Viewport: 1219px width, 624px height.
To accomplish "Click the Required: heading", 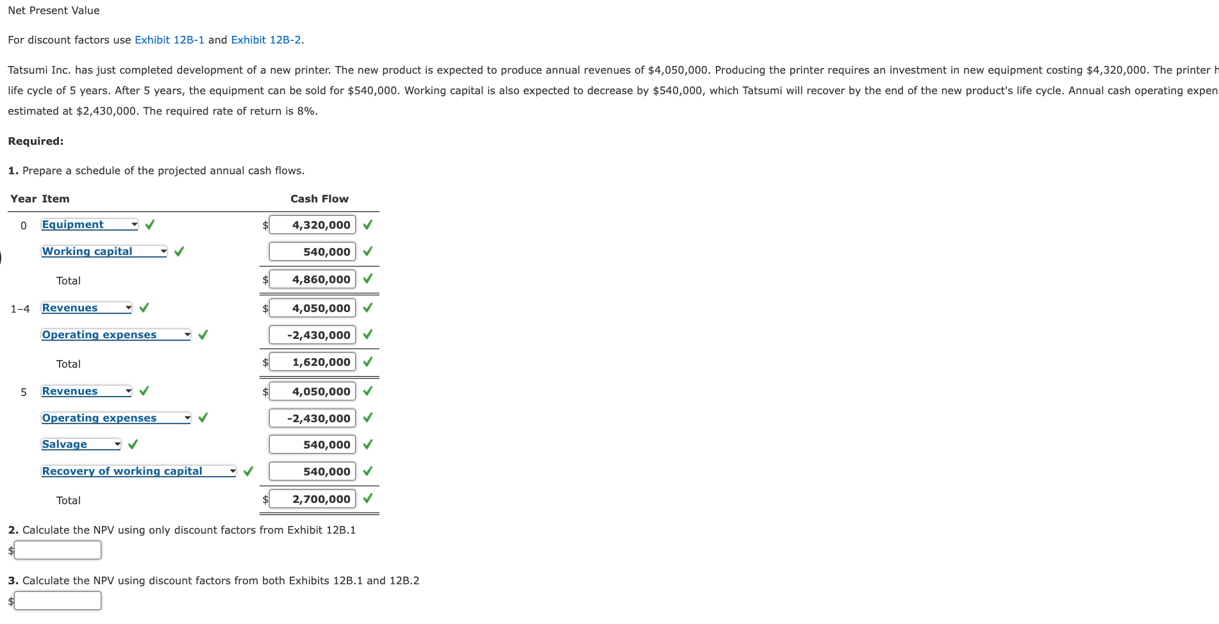I will (36, 141).
